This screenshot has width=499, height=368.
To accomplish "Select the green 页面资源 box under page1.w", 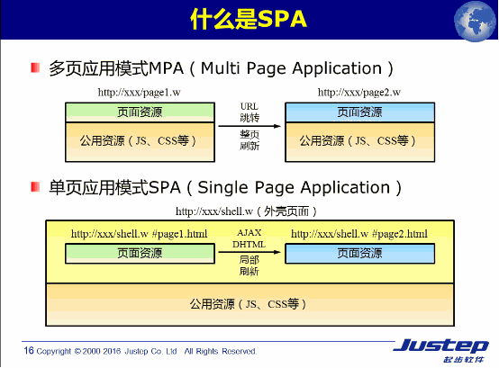I will (140, 112).
